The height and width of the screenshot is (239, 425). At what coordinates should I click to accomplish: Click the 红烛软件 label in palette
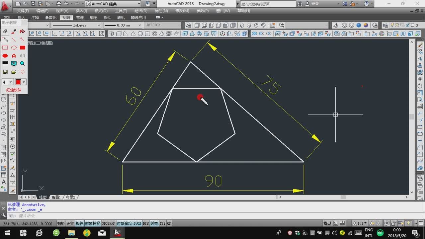click(x=14, y=90)
